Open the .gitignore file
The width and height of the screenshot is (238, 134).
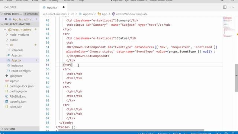pyautogui.click(x=16, y=76)
